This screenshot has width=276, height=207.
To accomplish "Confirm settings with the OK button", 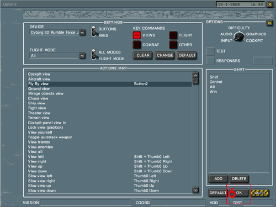I will tap(238, 193).
